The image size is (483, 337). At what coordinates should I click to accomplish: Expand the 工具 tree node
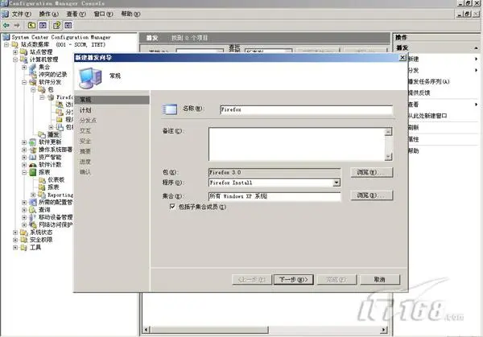15,248
